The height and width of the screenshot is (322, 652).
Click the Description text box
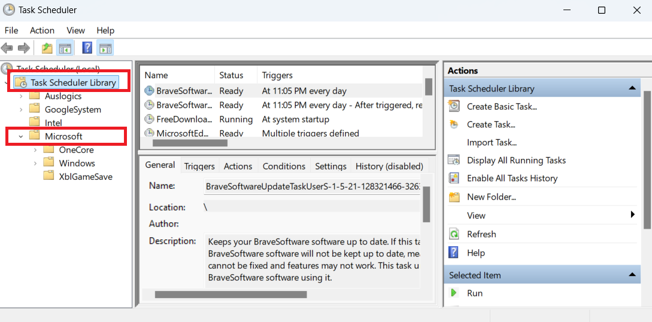313,260
